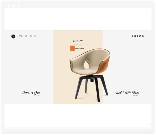Open the black circular hamburger menu
Screen dimensions: 156x135
pyautogui.click(x=13, y=36)
